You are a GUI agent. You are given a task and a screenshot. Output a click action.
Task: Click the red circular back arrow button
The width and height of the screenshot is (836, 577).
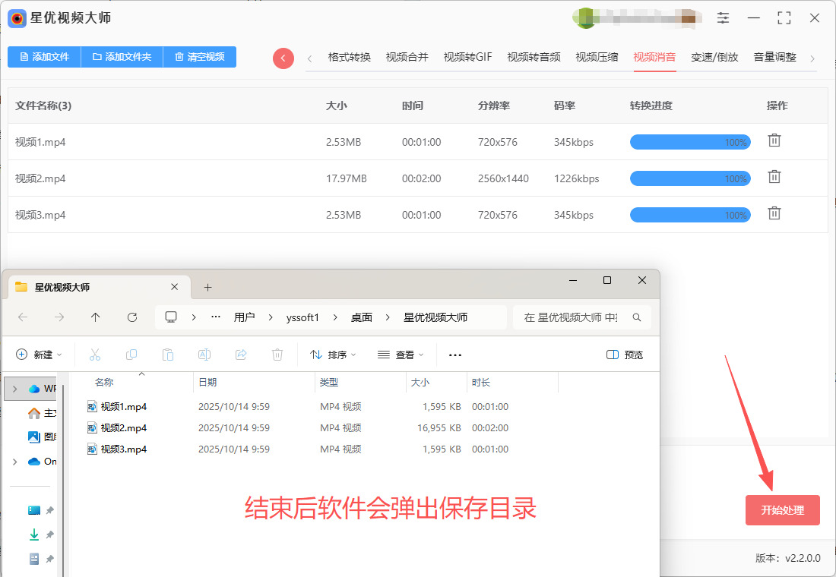(283, 58)
